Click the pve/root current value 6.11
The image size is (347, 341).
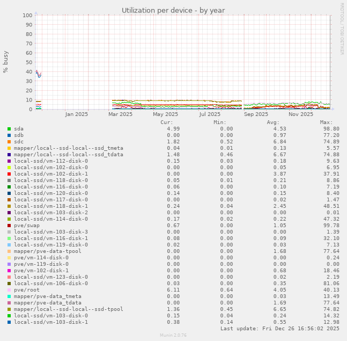point(173,290)
